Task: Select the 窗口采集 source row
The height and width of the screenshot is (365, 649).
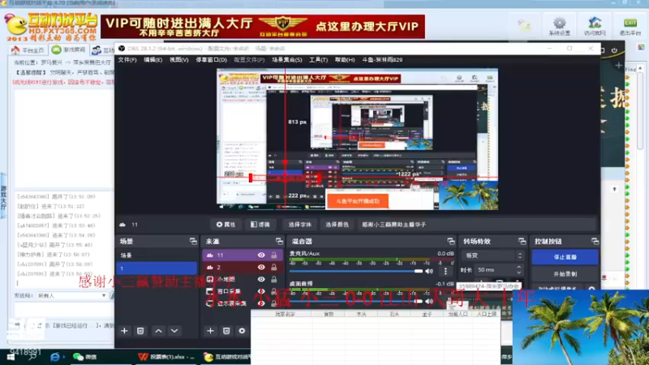Action: [243, 291]
